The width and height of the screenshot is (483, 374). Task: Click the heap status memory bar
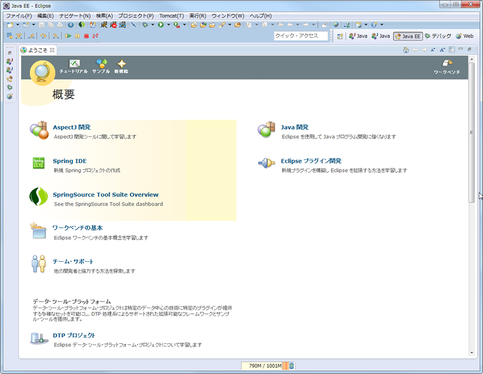coord(265,366)
